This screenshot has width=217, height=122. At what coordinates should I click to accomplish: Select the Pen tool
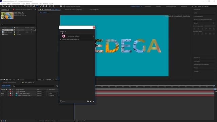click(x=34, y=6)
